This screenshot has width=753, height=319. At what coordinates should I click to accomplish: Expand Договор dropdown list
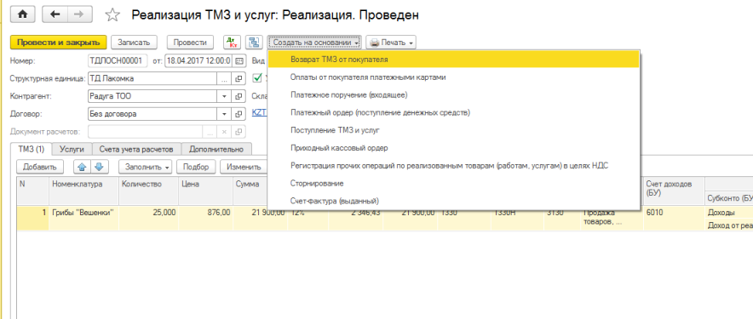click(224, 114)
